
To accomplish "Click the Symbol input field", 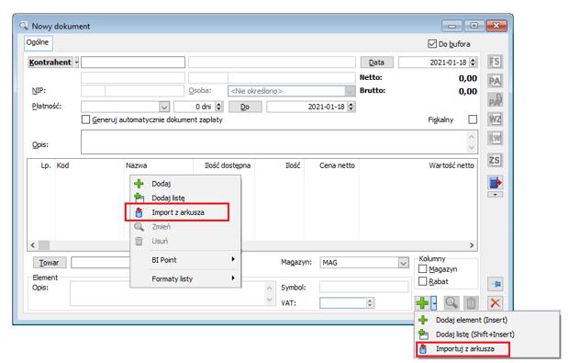I will (x=363, y=287).
